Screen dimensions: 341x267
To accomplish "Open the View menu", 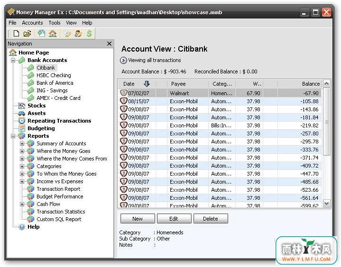I will point(71,23).
